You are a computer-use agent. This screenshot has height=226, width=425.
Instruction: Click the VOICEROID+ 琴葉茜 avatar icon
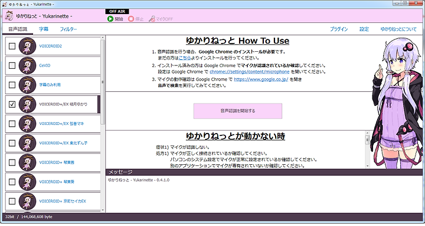(x=27, y=162)
